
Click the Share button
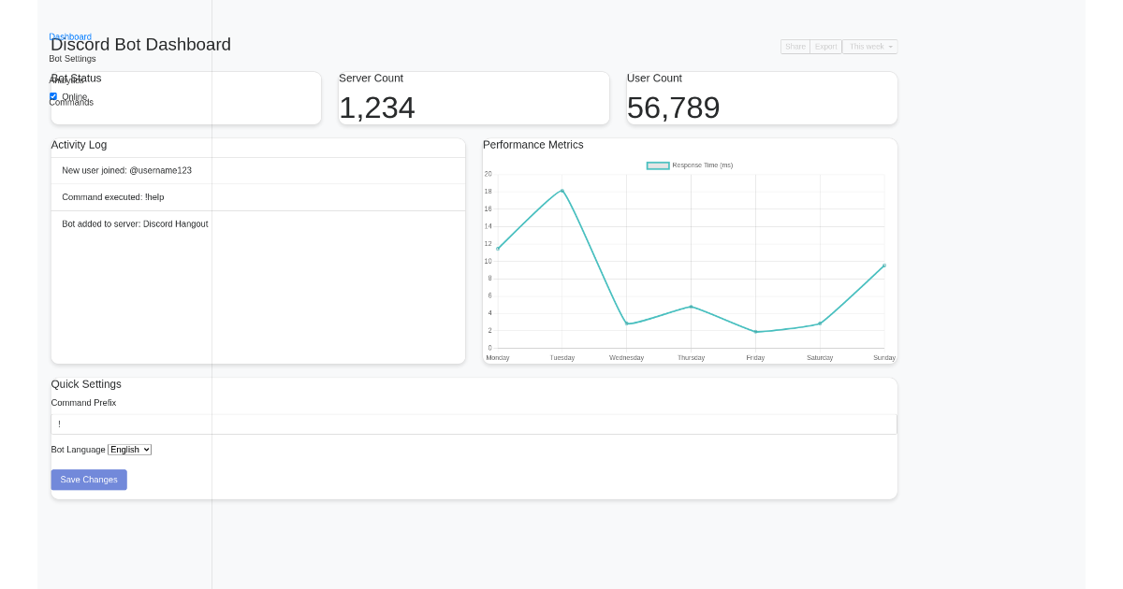click(x=795, y=46)
